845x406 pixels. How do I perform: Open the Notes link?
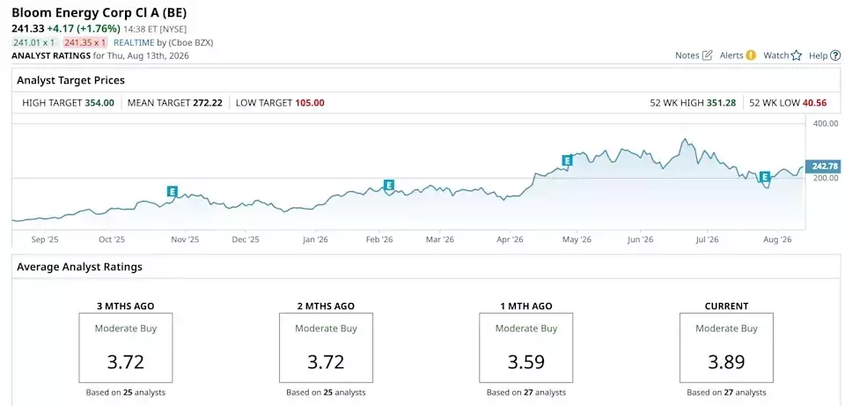pos(687,55)
